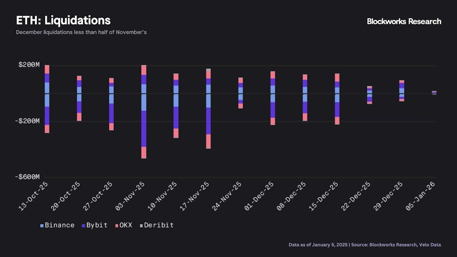457x257 pixels.
Task: Click the OKX legend color swatch
Action: pyautogui.click(x=116, y=226)
